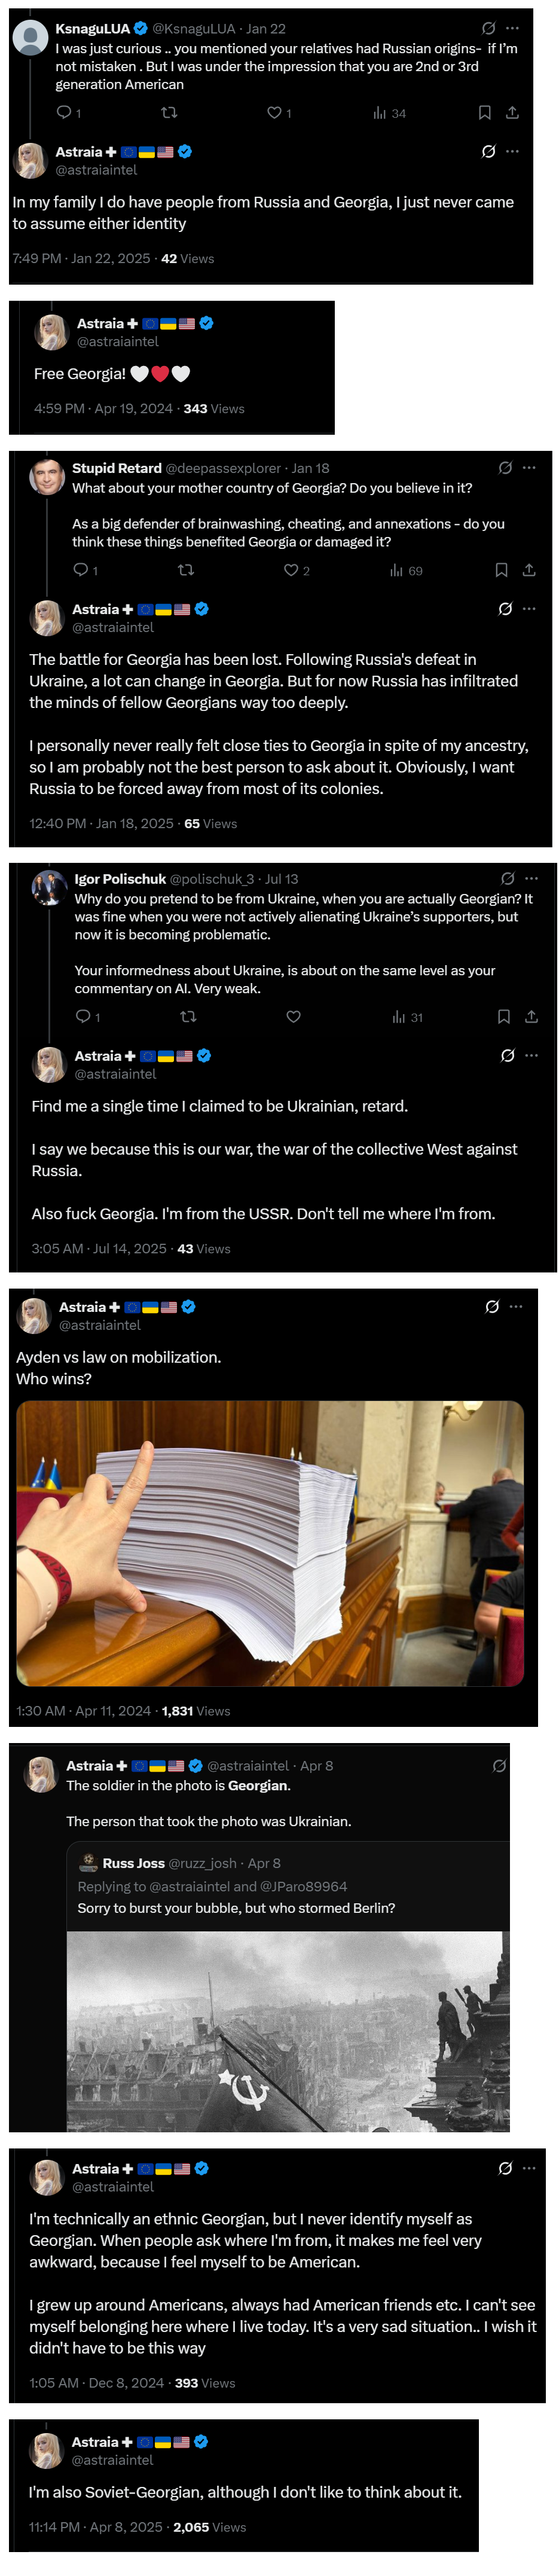This screenshot has height=2576, width=559.
Task: Click Grok icon on mobilization tweet
Action: 492,1307
